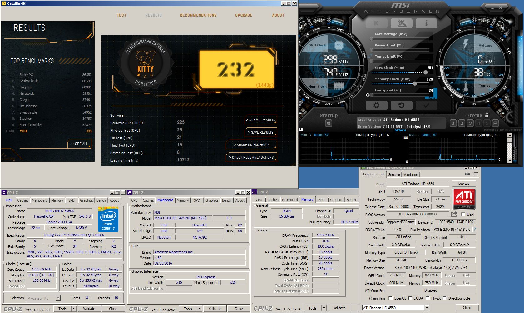Screen dimensions: 524x313
Task: Click the Memory Clock slider handle
Action: (x=415, y=83)
